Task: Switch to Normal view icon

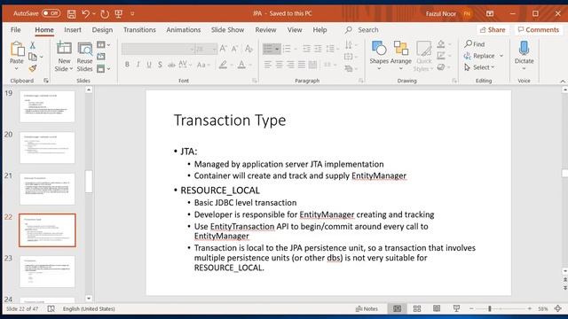Action: [398, 308]
